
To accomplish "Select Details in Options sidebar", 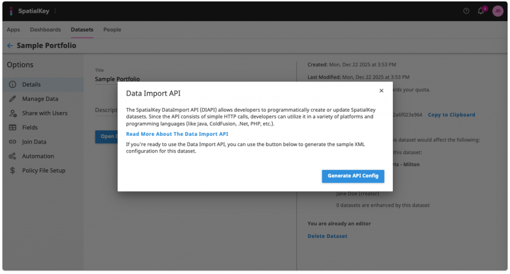I will (x=43, y=84).
